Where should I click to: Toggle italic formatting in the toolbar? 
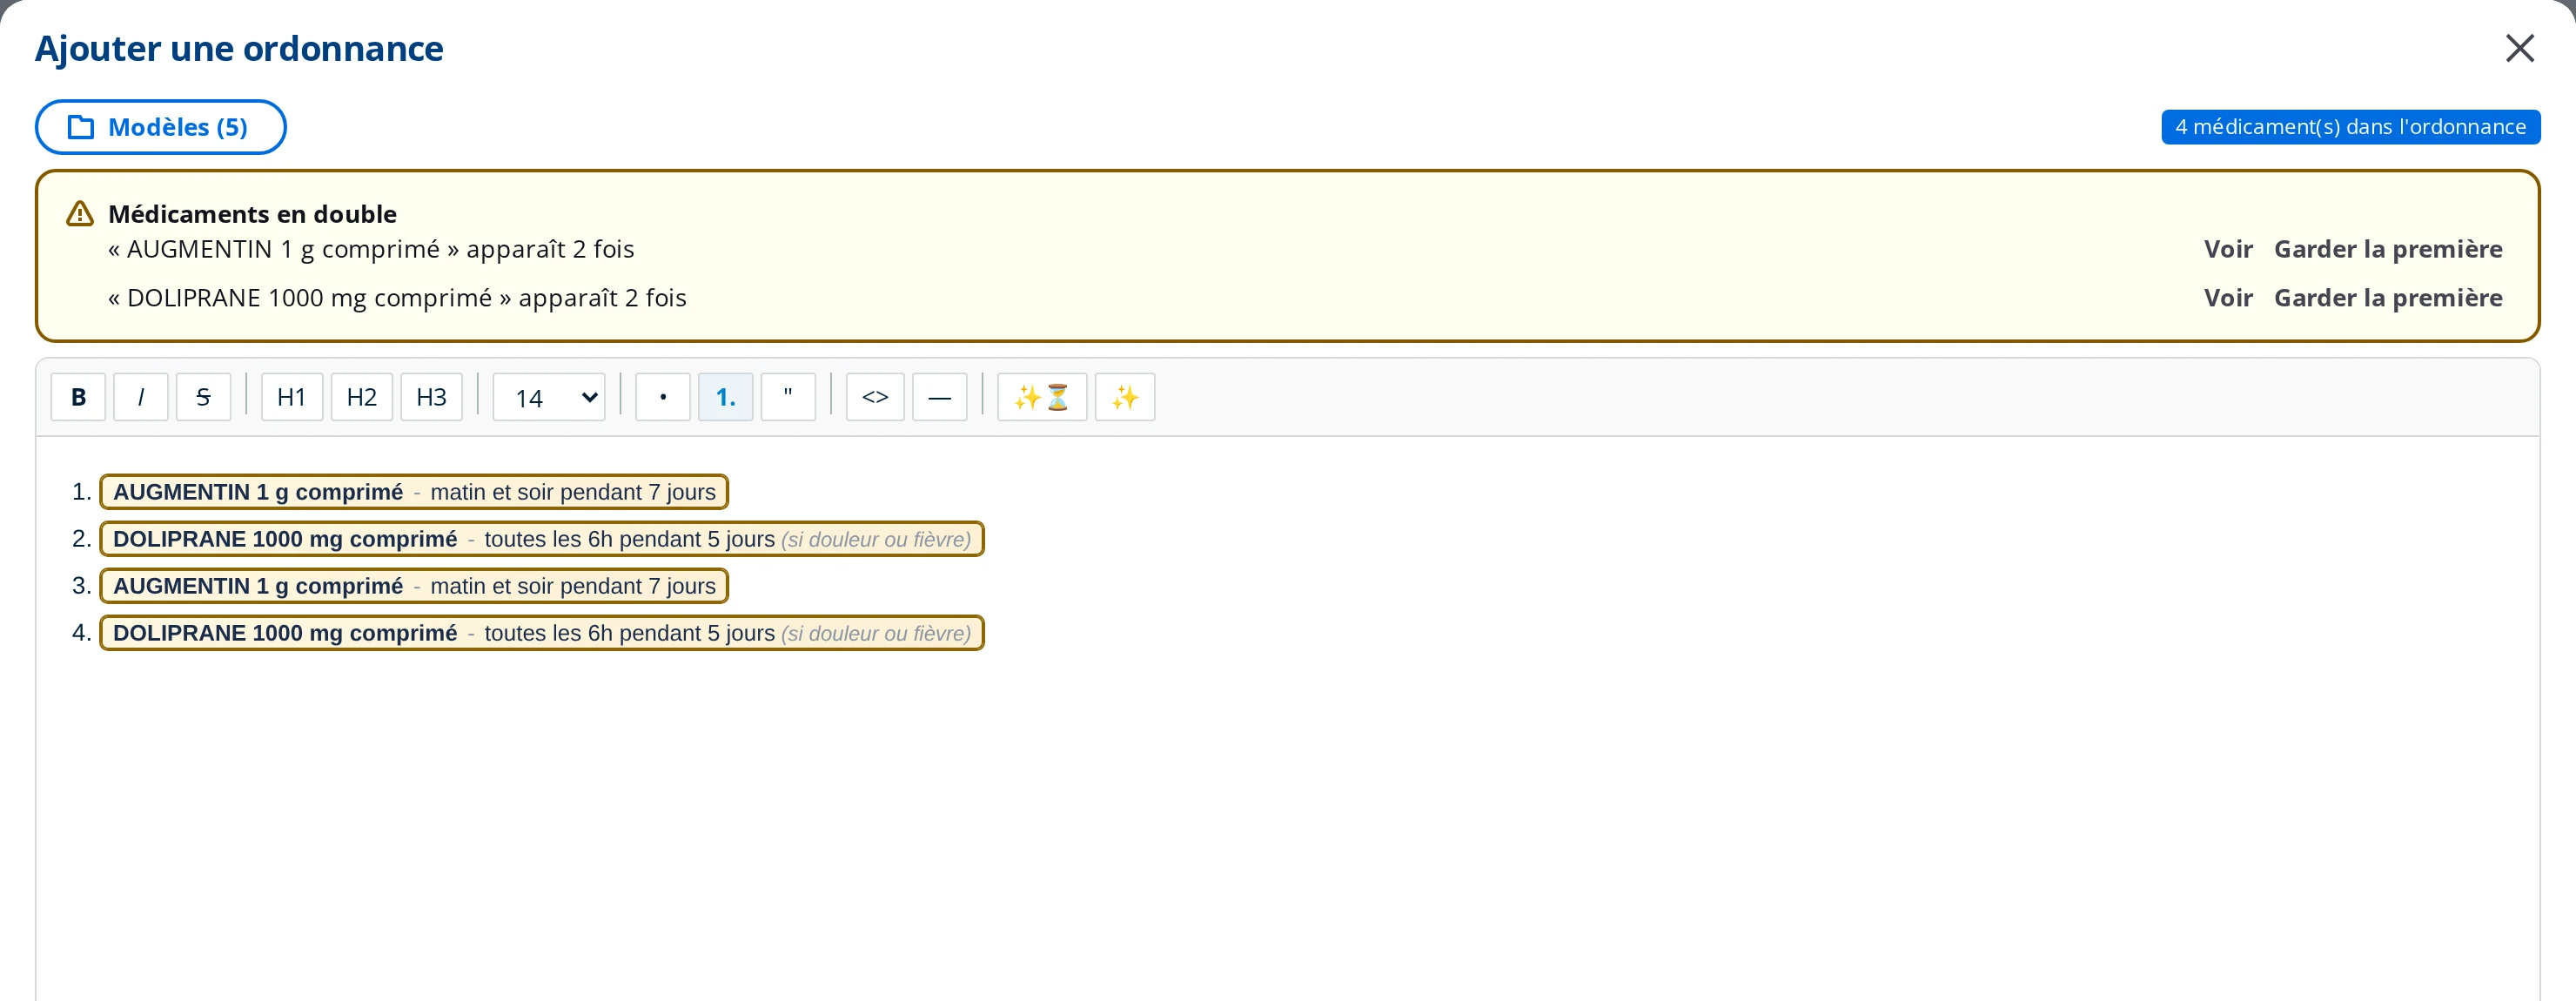click(x=141, y=397)
